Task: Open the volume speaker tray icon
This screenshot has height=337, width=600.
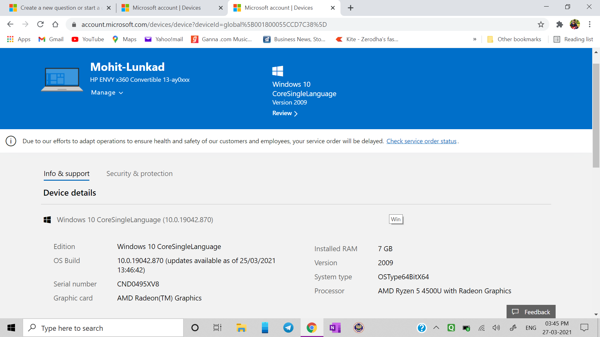Action: (496, 328)
